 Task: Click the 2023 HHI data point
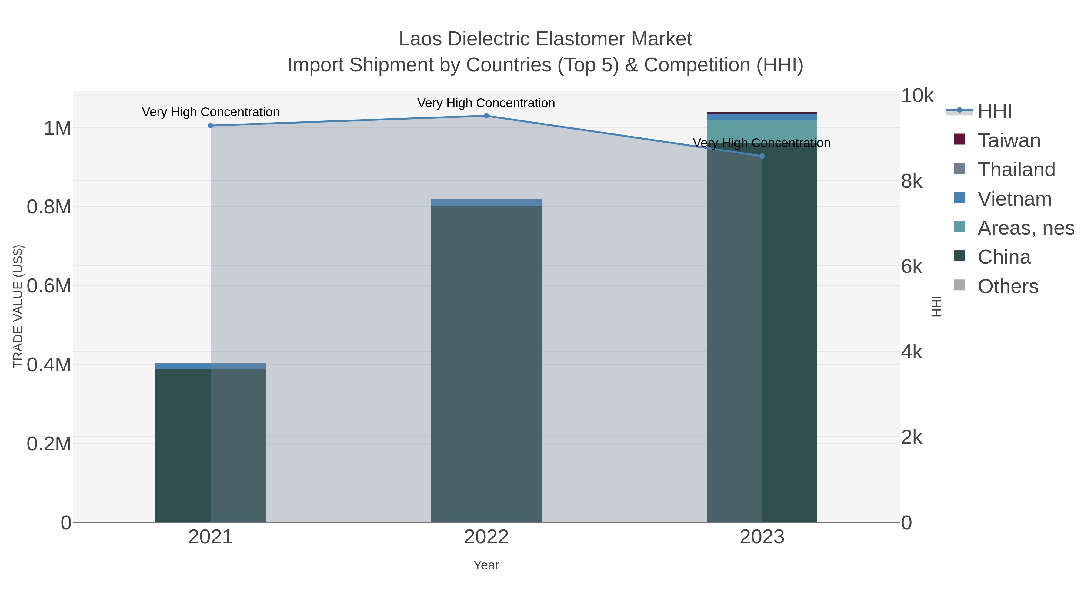[x=762, y=156]
